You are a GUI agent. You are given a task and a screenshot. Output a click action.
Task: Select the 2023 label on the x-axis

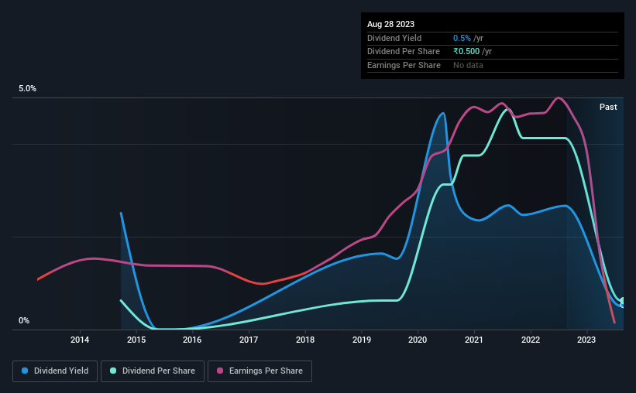586,340
